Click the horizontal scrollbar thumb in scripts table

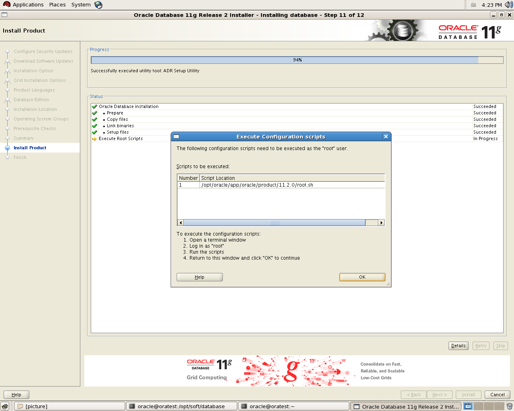275,223
